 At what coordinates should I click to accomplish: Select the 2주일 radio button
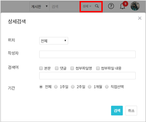[x=73, y=87]
